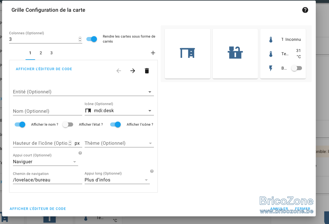
Task: Open the help icon beside Appui court
Action: point(80,153)
